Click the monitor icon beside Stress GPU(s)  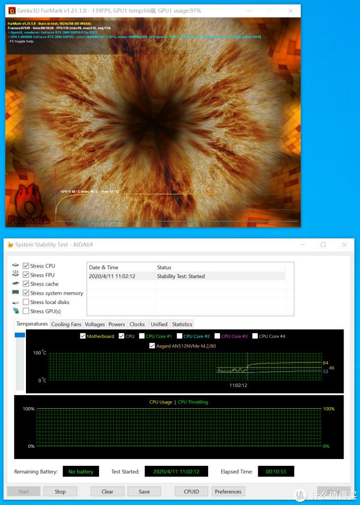pyautogui.click(x=16, y=311)
